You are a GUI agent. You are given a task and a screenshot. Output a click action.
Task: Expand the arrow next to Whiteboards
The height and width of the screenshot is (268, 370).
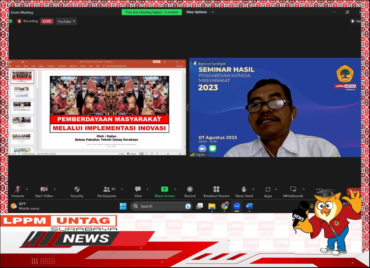pos(304,189)
